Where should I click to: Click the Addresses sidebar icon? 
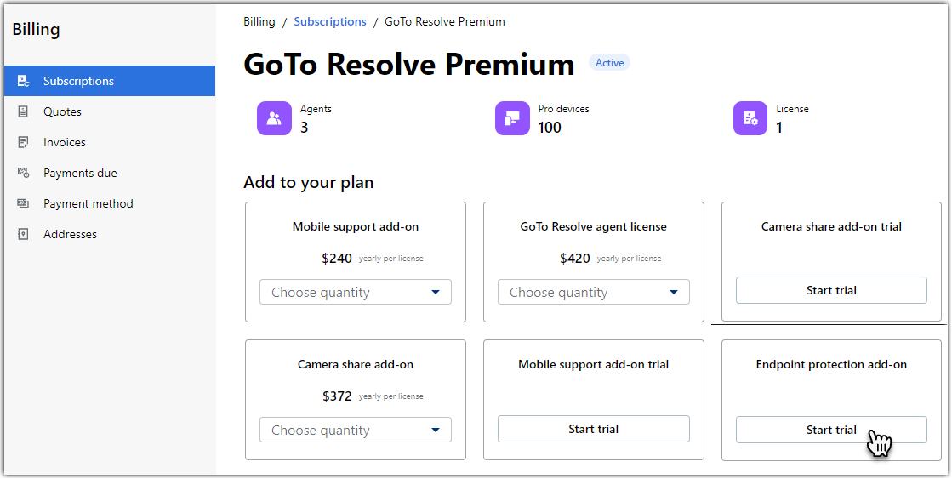pos(23,234)
